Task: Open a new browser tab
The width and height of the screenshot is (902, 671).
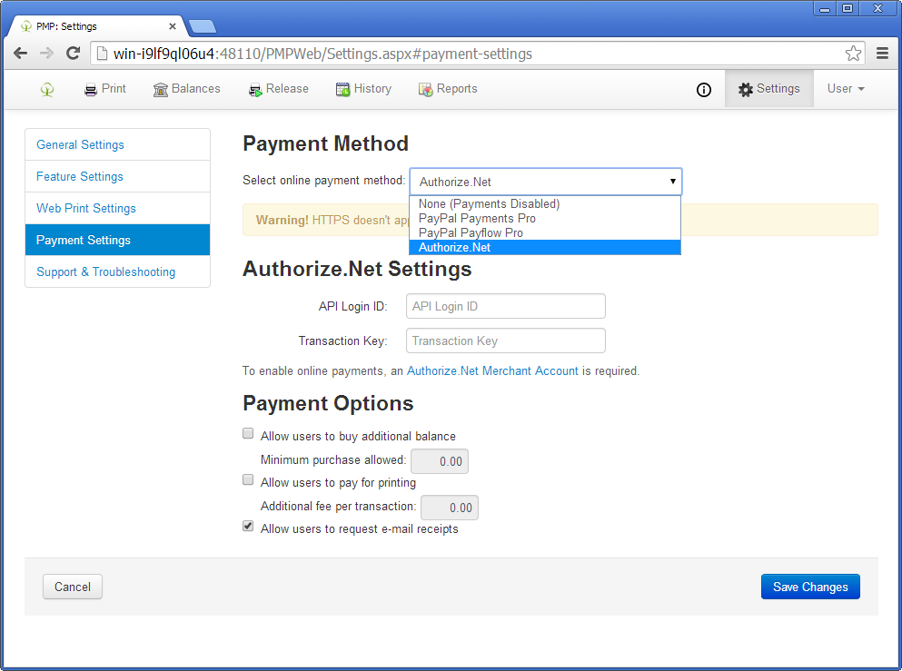Action: (202, 26)
